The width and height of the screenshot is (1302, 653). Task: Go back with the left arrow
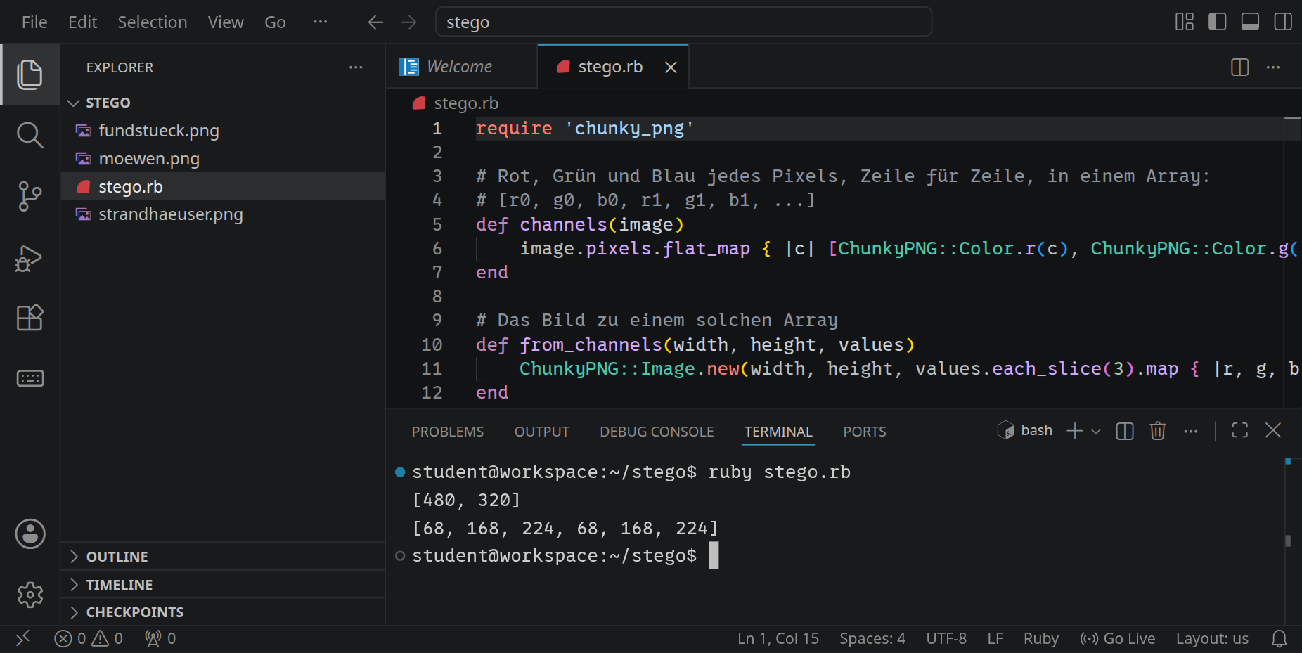(x=375, y=22)
